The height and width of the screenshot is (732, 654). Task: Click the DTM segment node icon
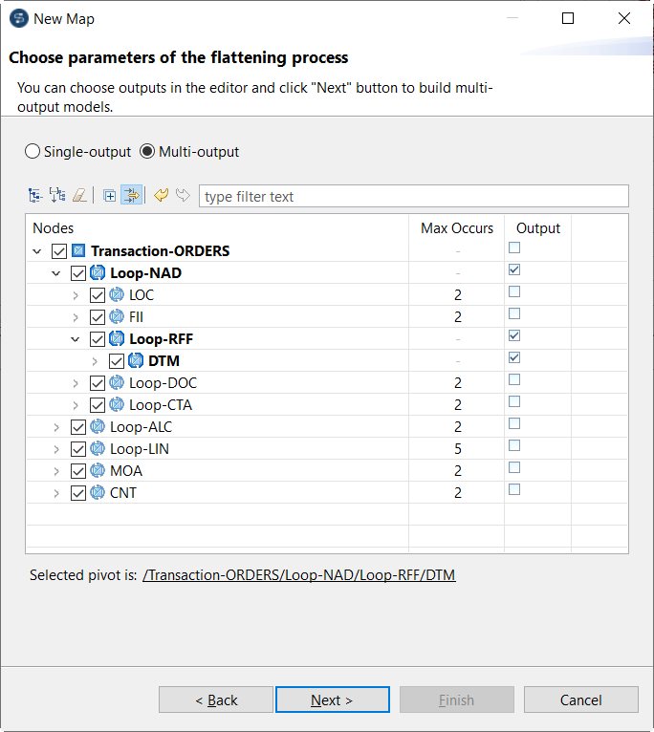[136, 361]
